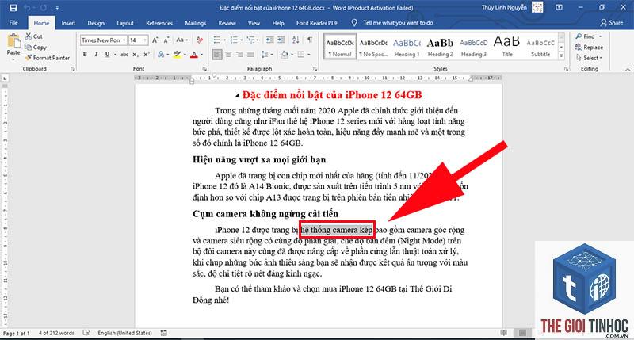
Task: Apply subscript formatting
Action: click(x=136, y=54)
